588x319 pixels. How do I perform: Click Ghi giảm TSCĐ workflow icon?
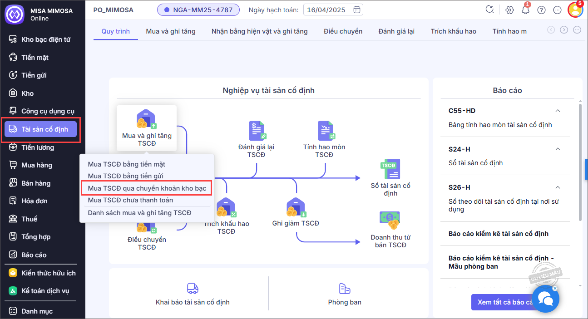coord(296,208)
